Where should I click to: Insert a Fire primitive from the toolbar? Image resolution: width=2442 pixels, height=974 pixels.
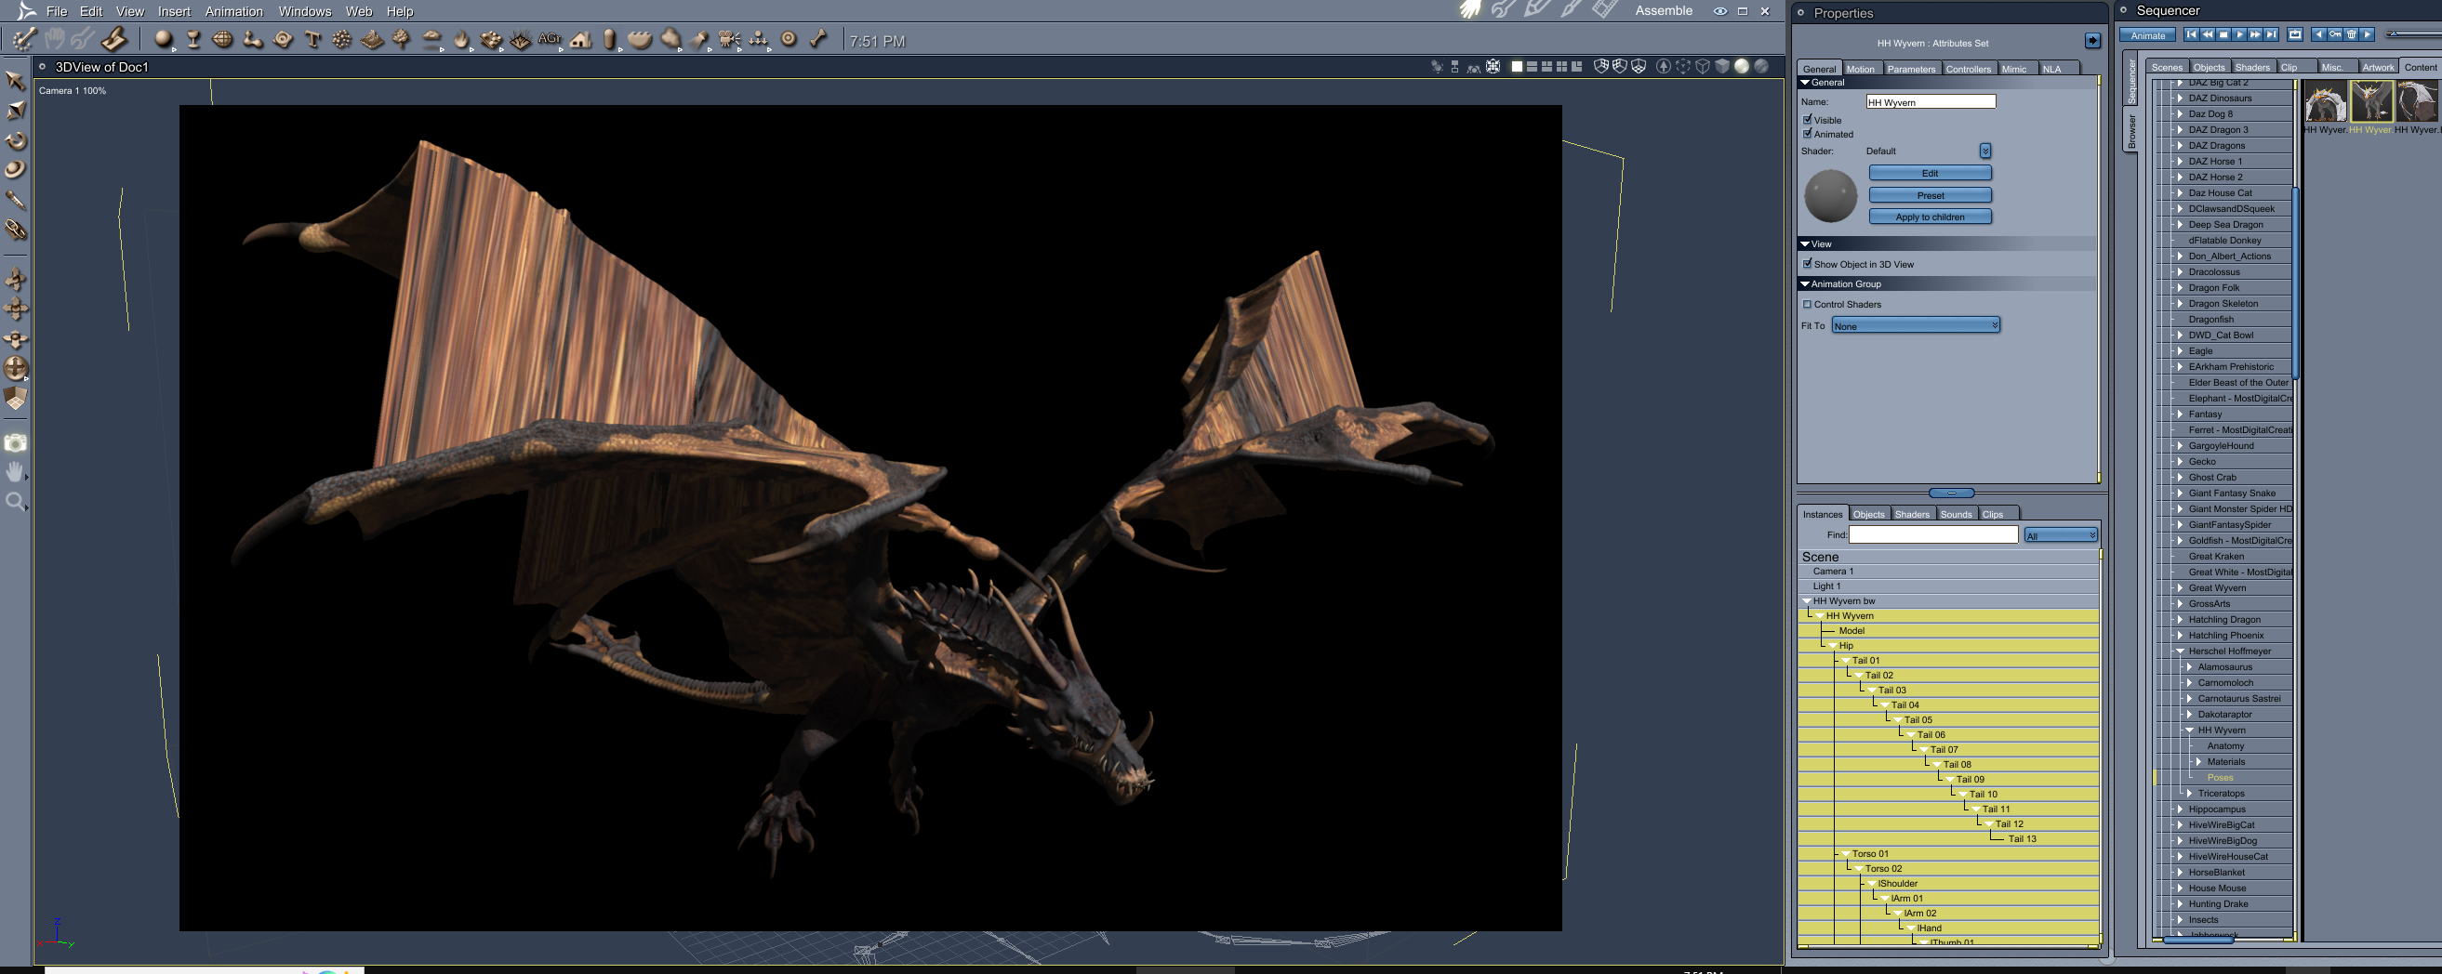[x=461, y=40]
